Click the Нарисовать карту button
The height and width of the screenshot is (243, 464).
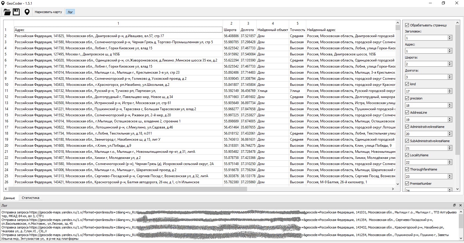(x=48, y=12)
